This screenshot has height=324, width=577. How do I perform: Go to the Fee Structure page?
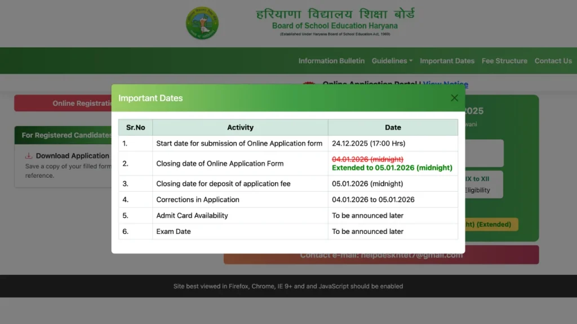click(x=505, y=61)
